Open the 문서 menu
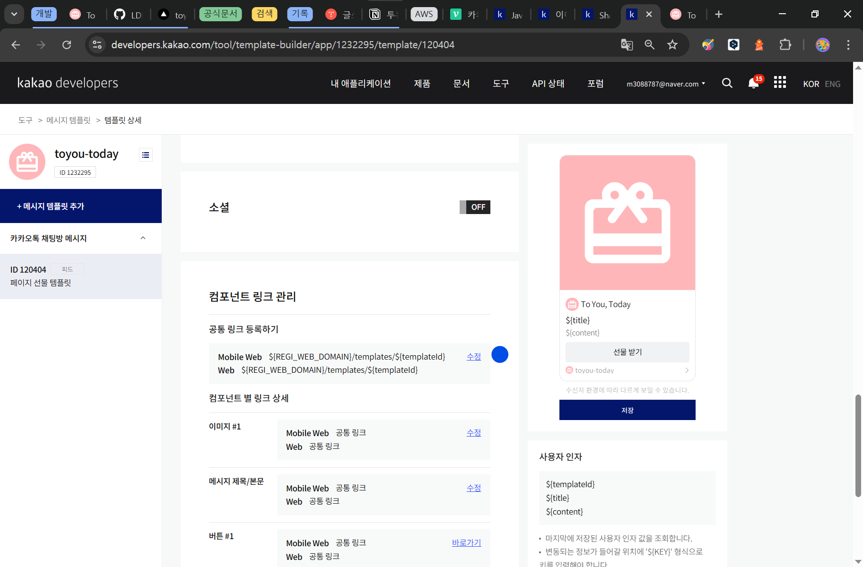This screenshot has height=567, width=863. (462, 84)
